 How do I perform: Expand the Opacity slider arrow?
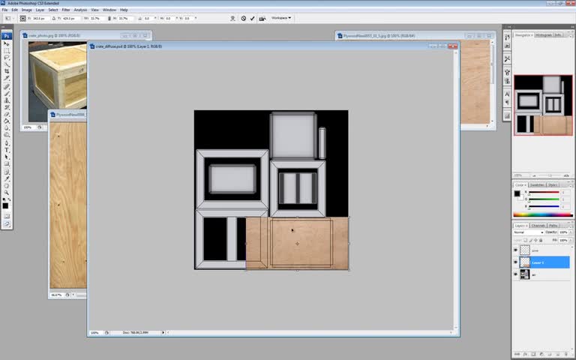pyautogui.click(x=571, y=232)
